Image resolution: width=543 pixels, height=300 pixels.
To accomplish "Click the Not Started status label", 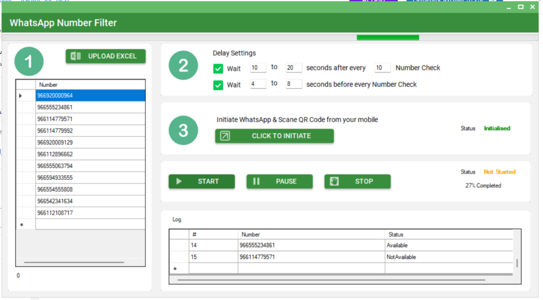I will click(500, 172).
